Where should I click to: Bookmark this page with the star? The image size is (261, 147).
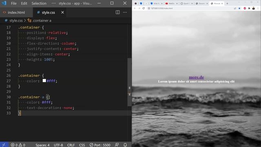pyautogui.click(x=239, y=8)
